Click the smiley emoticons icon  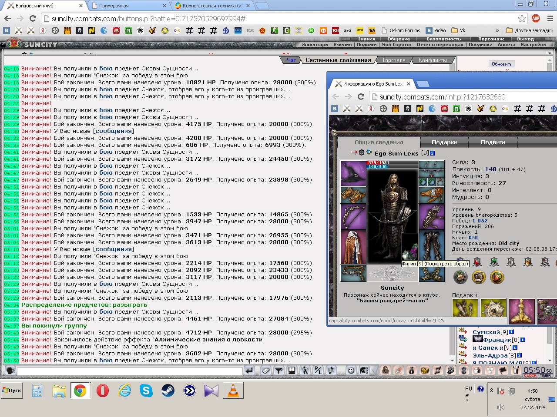point(351,371)
